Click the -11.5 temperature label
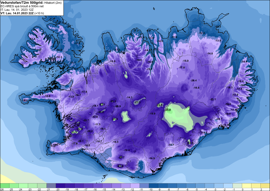Screen dimensions: 270x191 pos(97,124)
